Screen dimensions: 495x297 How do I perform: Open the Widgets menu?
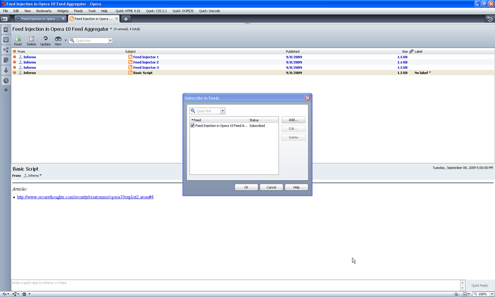click(x=62, y=11)
